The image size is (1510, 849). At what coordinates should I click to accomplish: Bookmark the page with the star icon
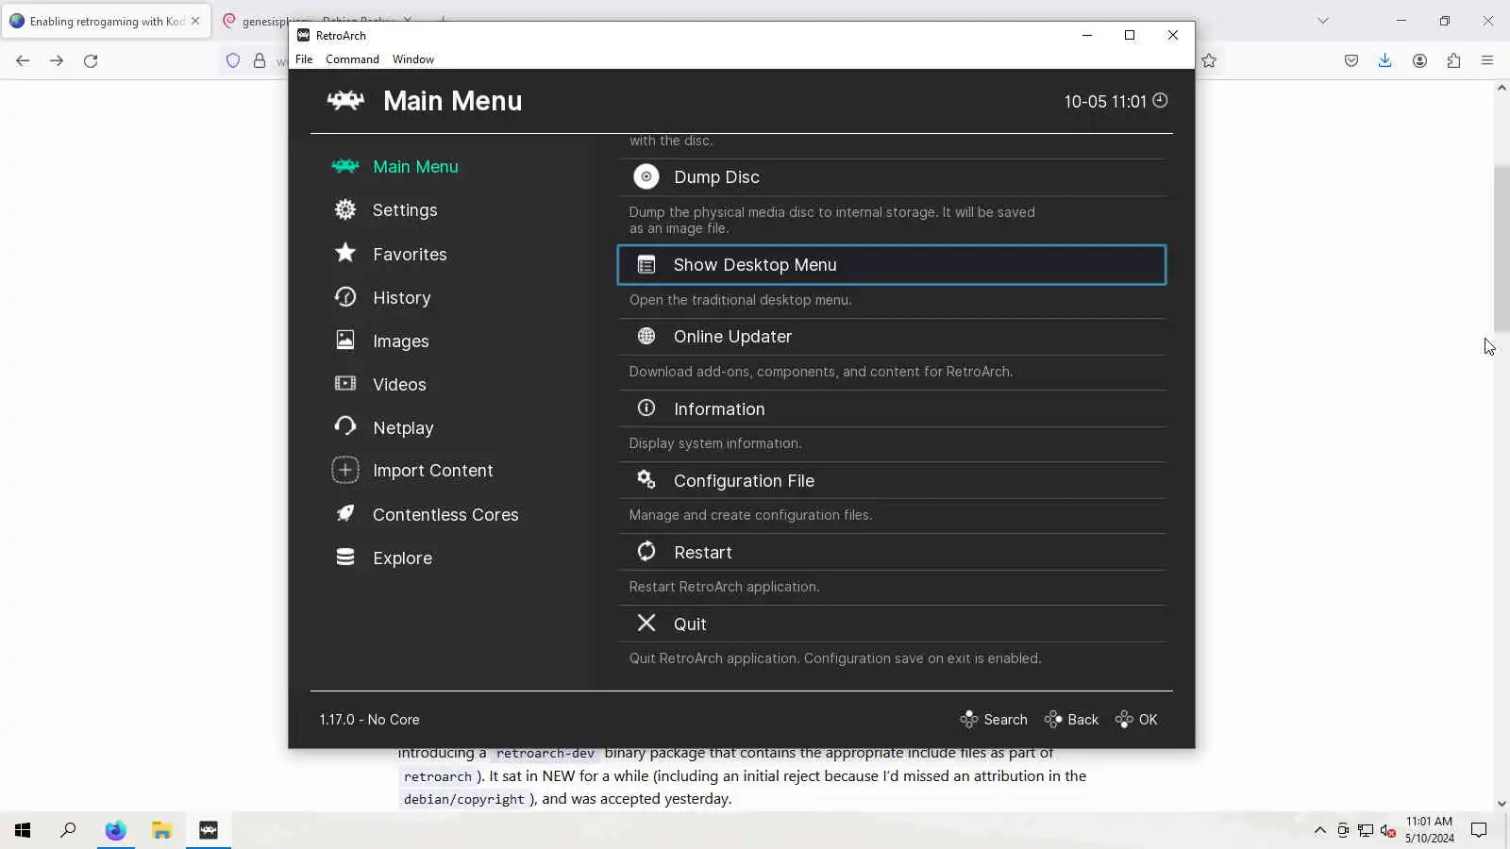tap(1209, 60)
